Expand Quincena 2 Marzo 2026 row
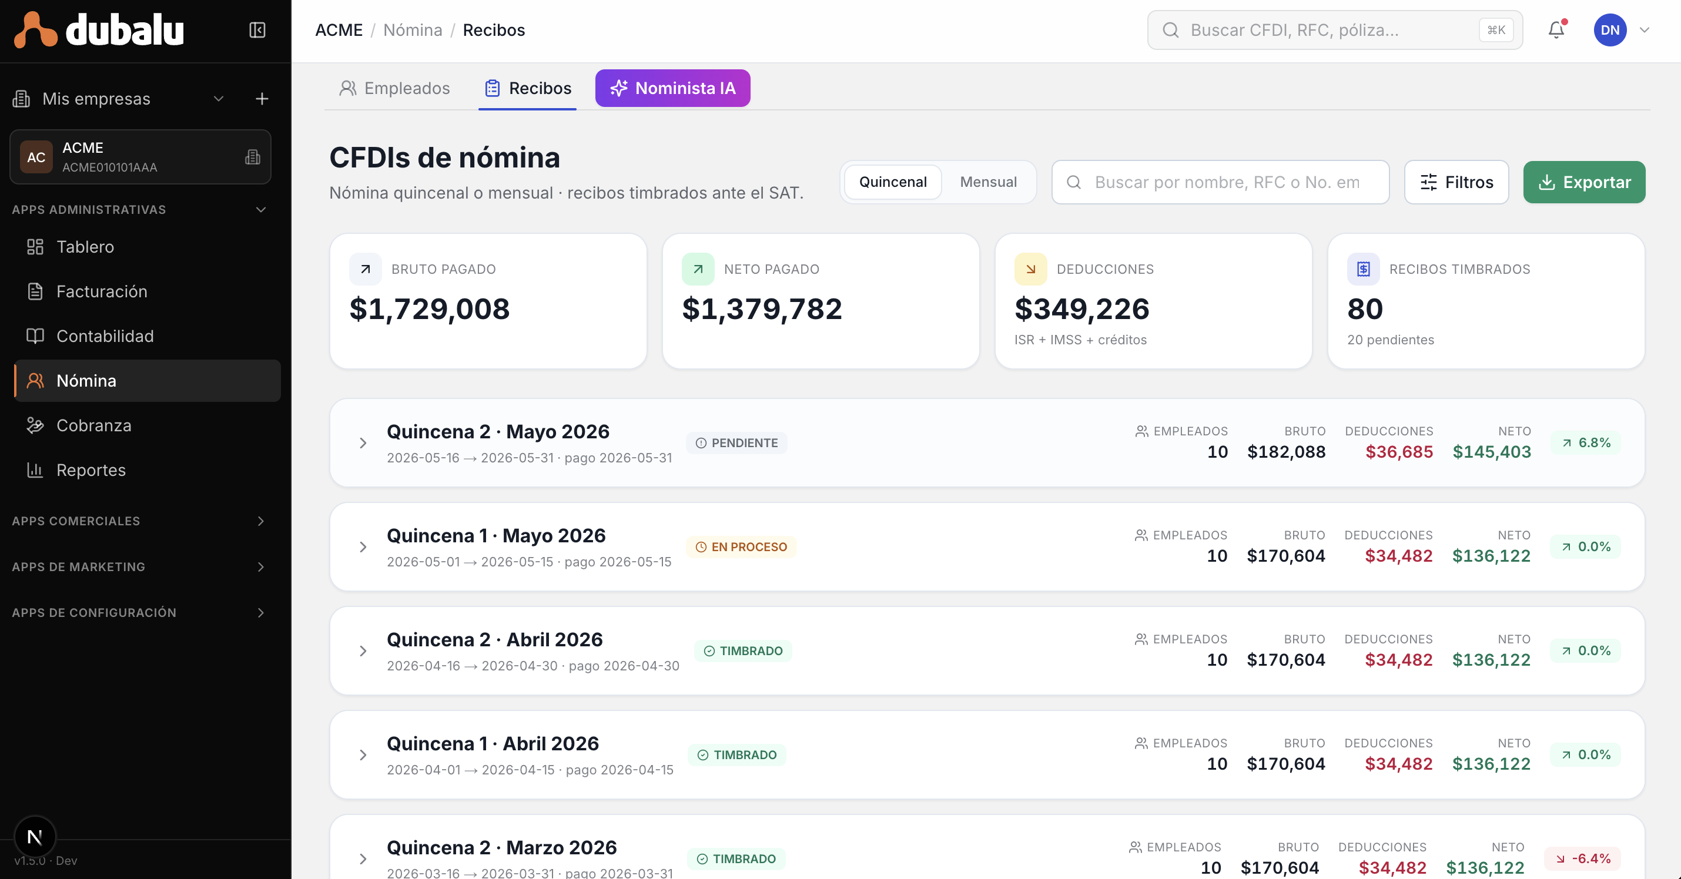This screenshot has height=879, width=1681. click(363, 859)
